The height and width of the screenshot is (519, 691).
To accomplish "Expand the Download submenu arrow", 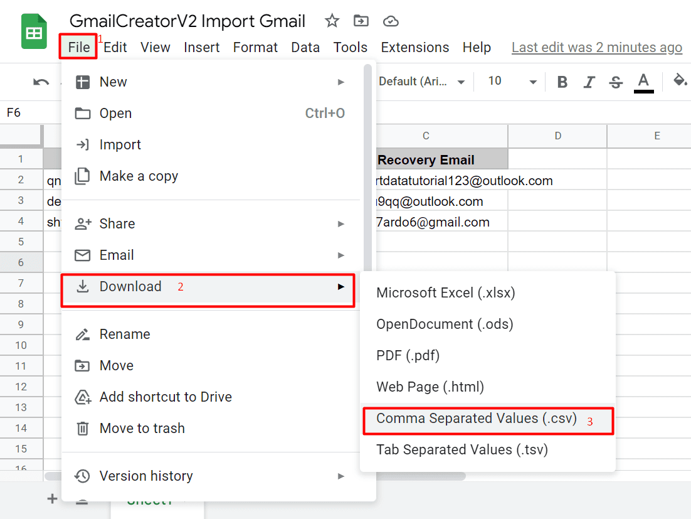I will point(340,287).
